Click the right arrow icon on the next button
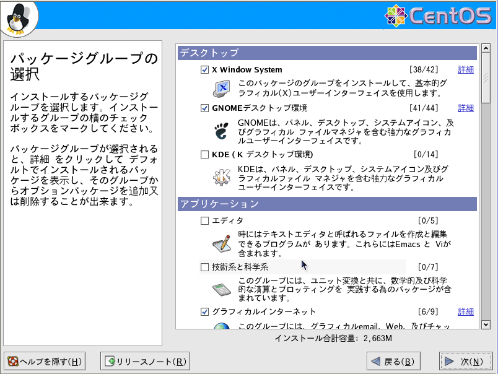 449,361
